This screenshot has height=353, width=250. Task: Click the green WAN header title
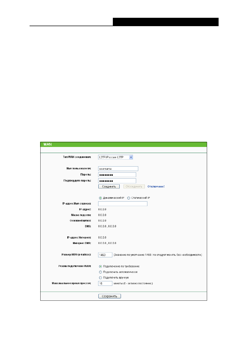(x=47, y=144)
